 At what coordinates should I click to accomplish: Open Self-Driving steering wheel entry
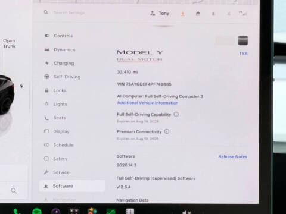coord(62,77)
